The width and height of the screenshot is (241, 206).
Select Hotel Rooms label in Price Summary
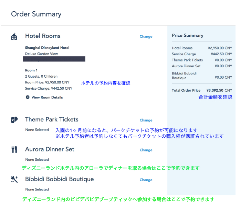(182, 48)
